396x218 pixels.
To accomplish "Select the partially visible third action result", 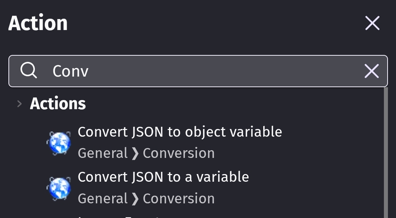I will pos(121,215).
